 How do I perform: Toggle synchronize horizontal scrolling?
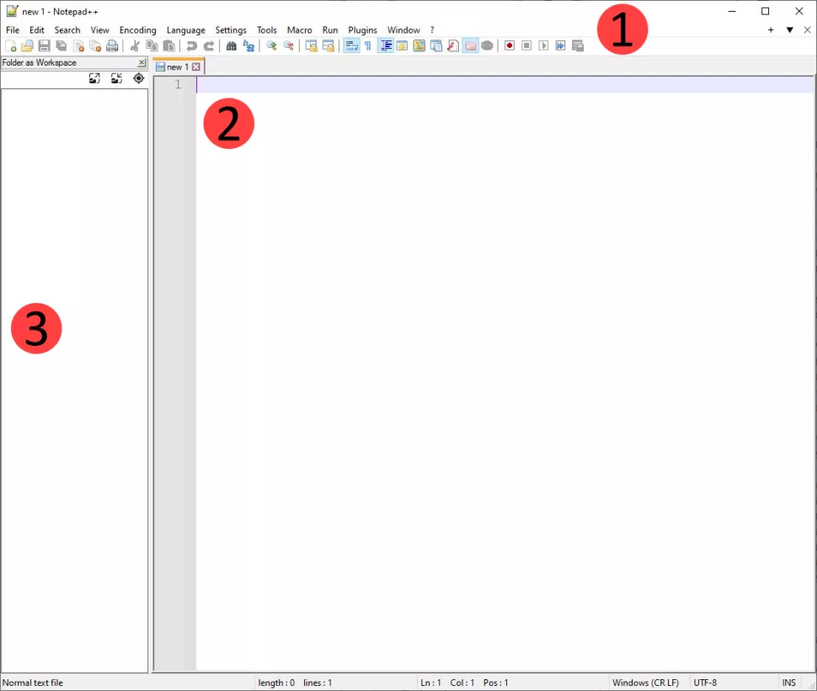tap(328, 45)
